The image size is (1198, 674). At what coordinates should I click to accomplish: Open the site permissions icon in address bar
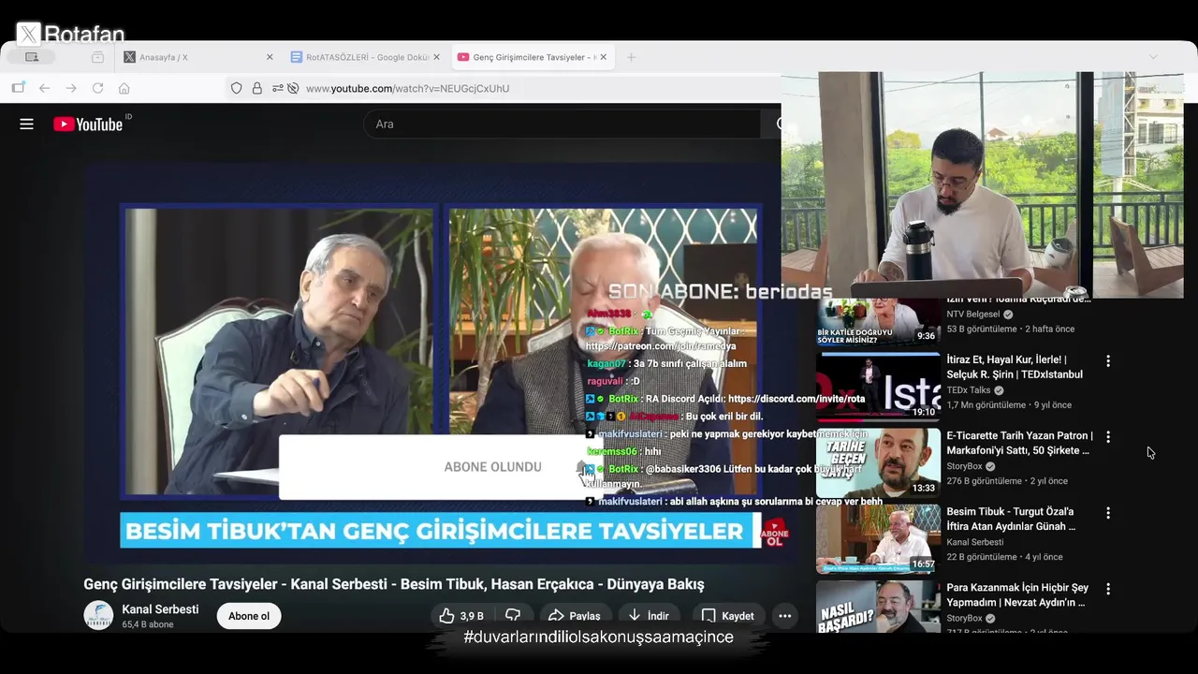pyautogui.click(x=278, y=88)
